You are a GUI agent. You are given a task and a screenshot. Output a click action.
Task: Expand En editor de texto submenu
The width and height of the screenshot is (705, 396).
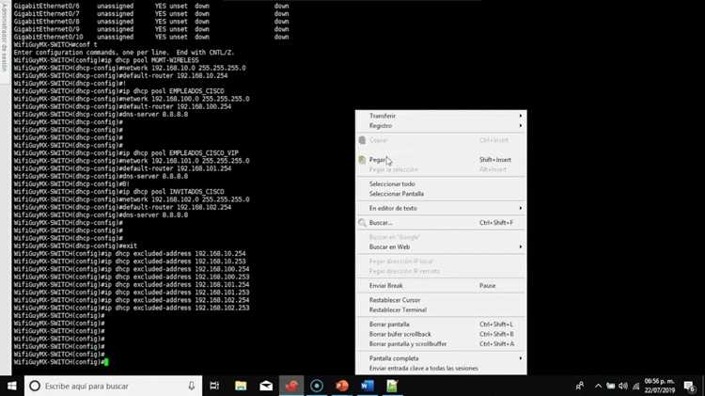441,209
